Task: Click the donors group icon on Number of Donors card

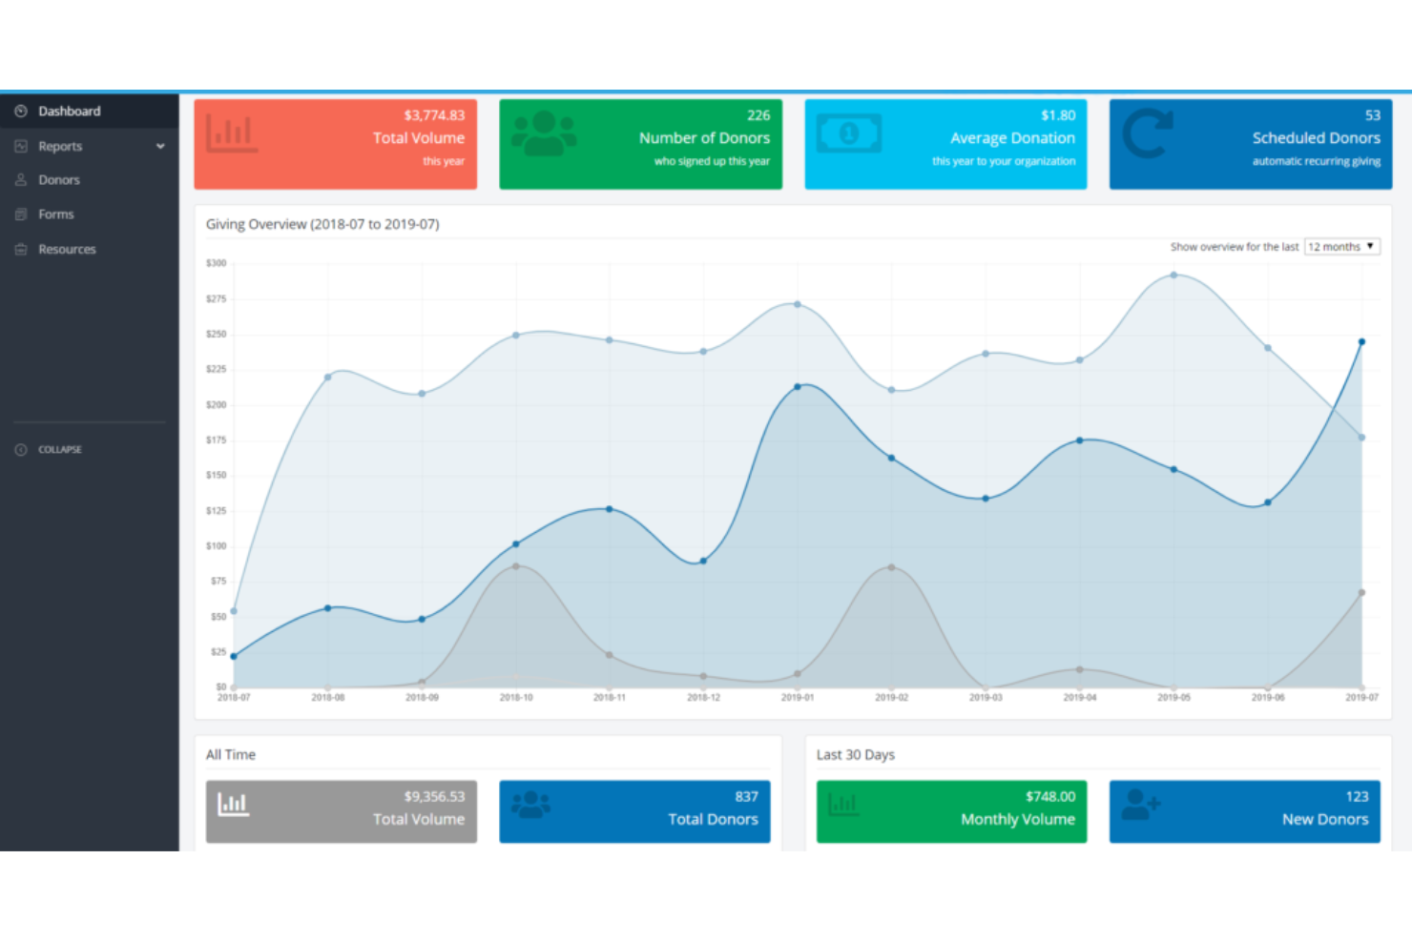Action: coord(544,133)
